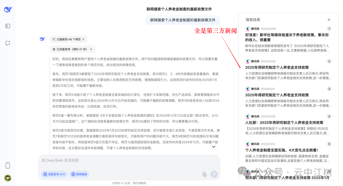
Task: Click disclaimer 内容由 AI 生成，请仔细甄别
Action: (129, 183)
